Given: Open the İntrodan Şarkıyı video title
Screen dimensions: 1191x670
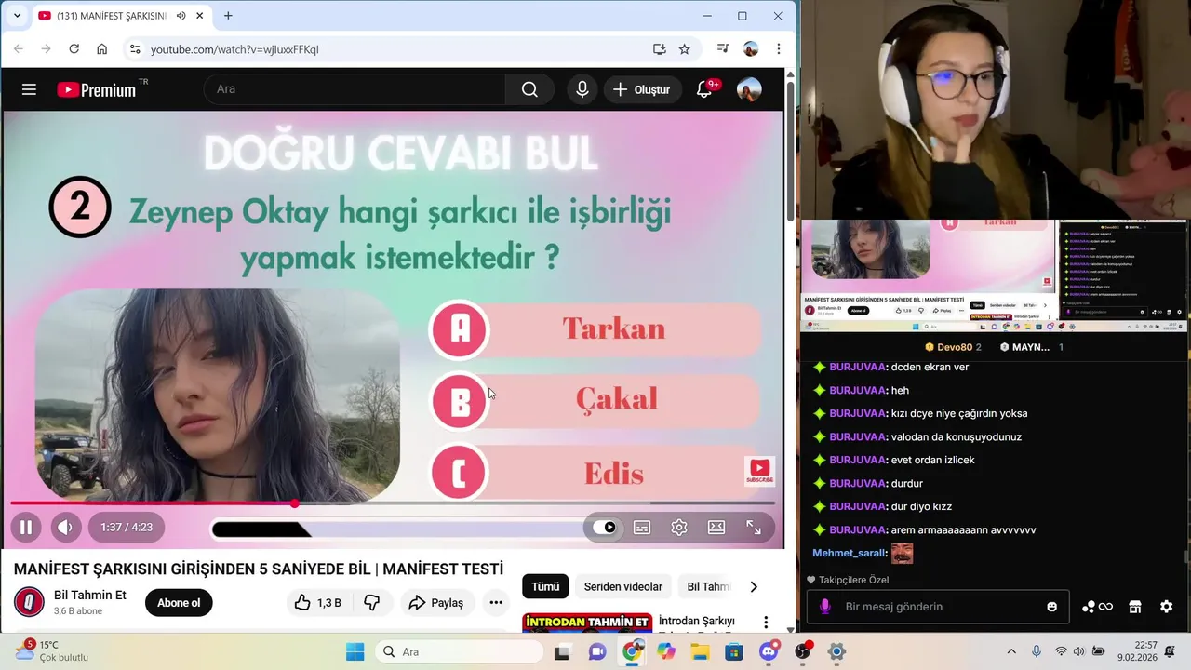Looking at the screenshot, I should coord(697,621).
